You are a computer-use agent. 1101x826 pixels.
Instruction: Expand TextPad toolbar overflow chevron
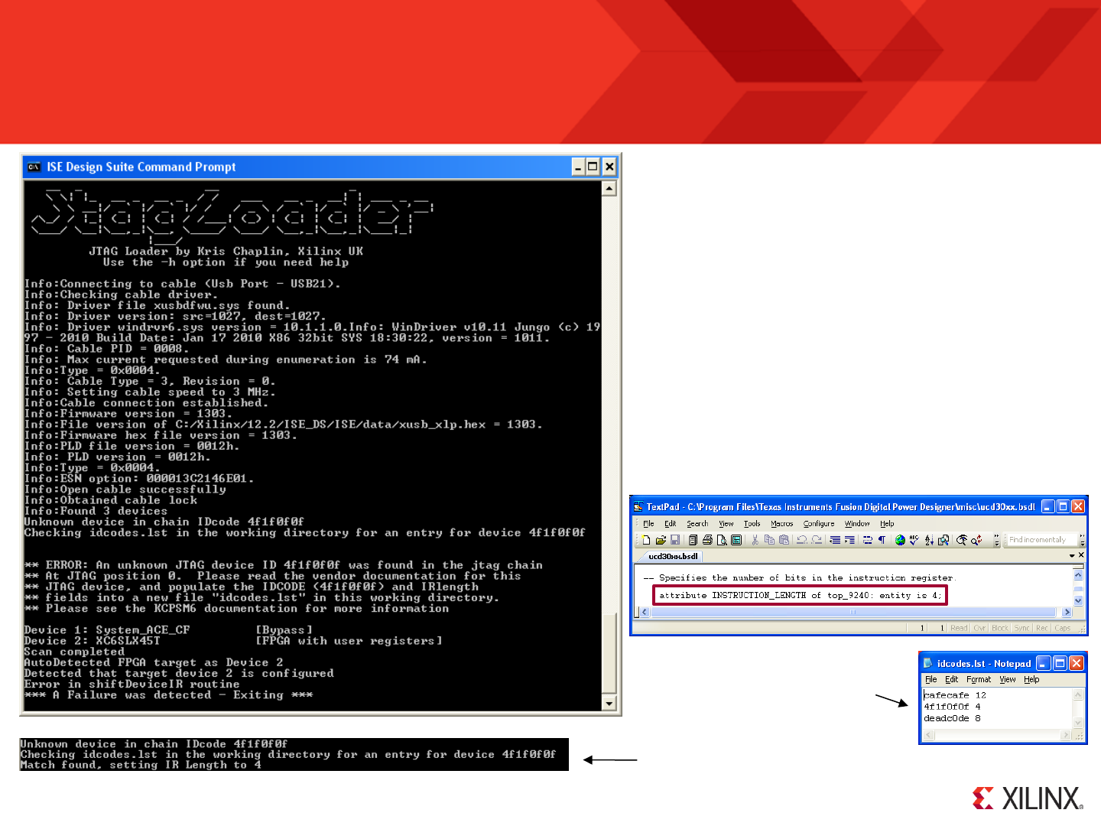(x=996, y=540)
